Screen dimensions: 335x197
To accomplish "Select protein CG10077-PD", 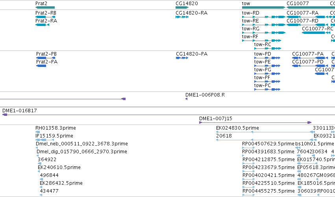I will click(x=308, y=62).
